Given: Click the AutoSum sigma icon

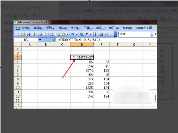Looking at the screenshot, I should pos(87,34).
